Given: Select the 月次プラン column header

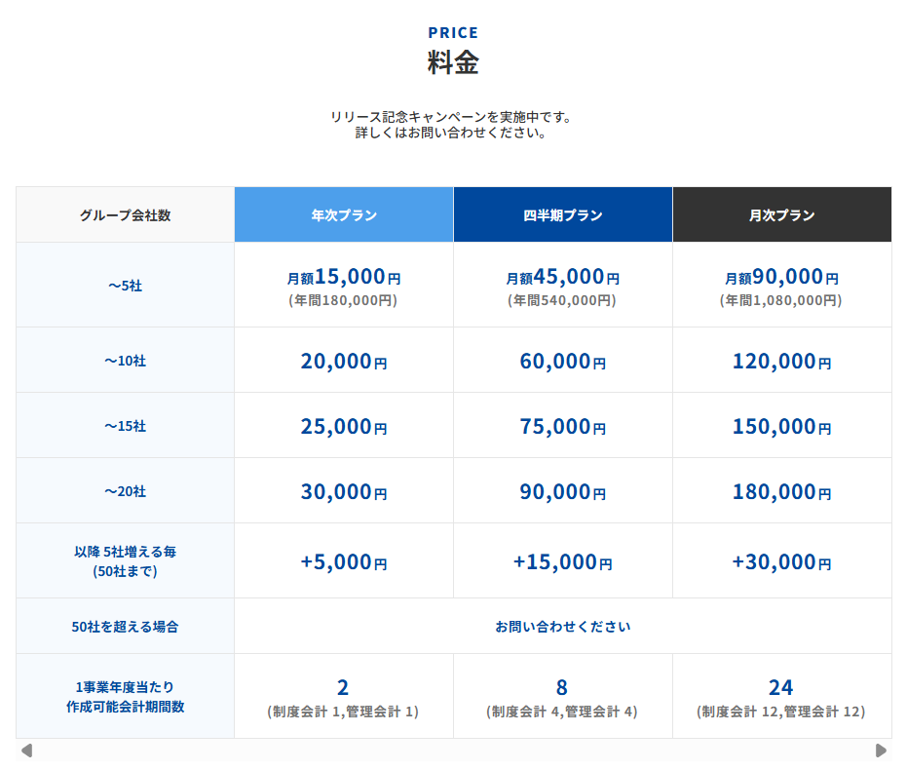Looking at the screenshot, I should coord(781,215).
